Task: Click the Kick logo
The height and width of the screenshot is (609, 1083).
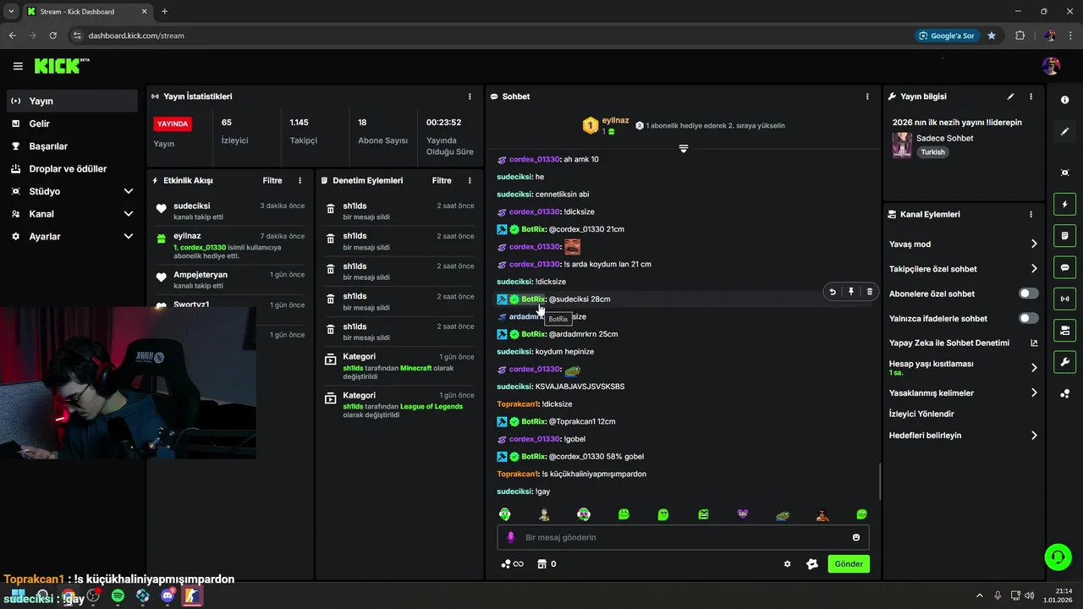Action: tap(62, 65)
